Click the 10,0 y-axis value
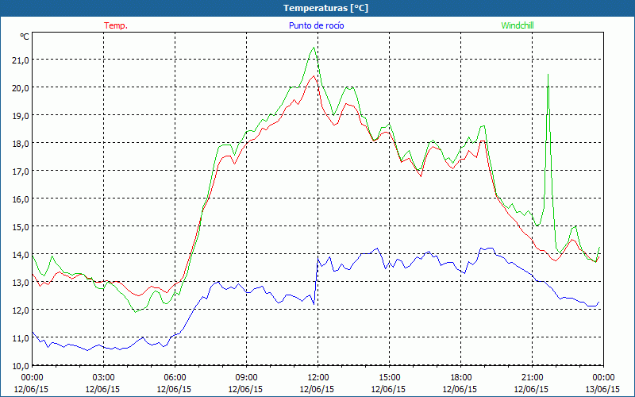Image resolution: width=635 pixels, height=397 pixels. (21, 366)
